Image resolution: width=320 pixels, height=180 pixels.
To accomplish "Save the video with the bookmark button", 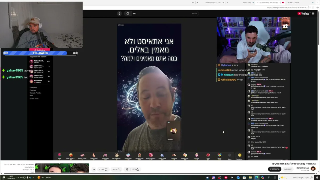I will (x=103, y=169).
